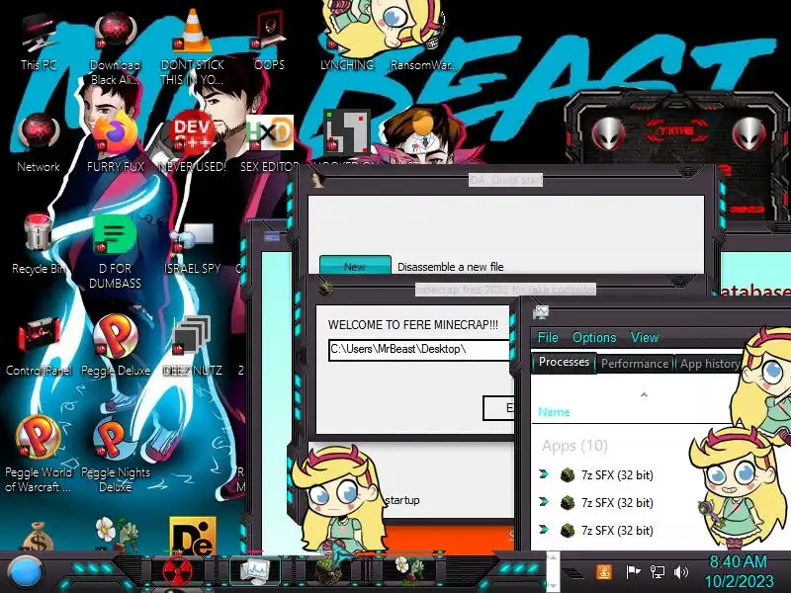Launch the Peggle Nights Deluxe shortcut

[116, 455]
